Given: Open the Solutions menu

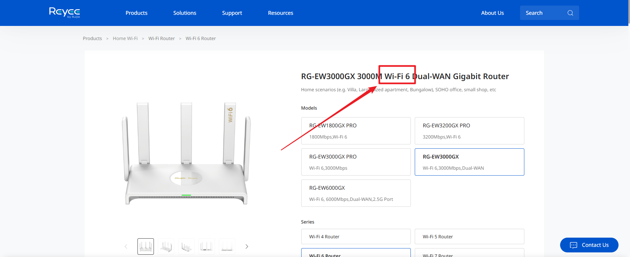Looking at the screenshot, I should click(x=185, y=13).
